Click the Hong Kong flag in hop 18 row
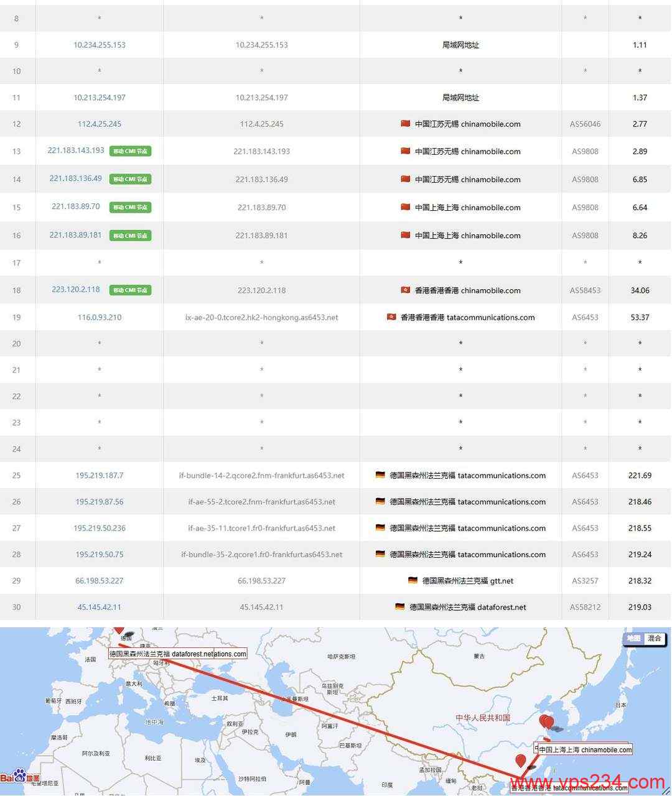The image size is (672, 796). tap(406, 290)
